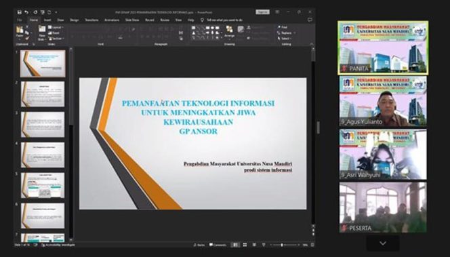This screenshot has width=450, height=257.
Task: Select slide 1 thumbnail
Action: tap(43, 64)
